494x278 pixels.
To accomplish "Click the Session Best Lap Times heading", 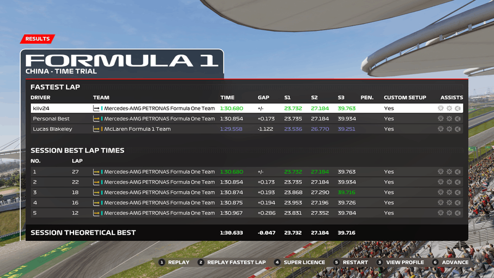I will coord(78,150).
